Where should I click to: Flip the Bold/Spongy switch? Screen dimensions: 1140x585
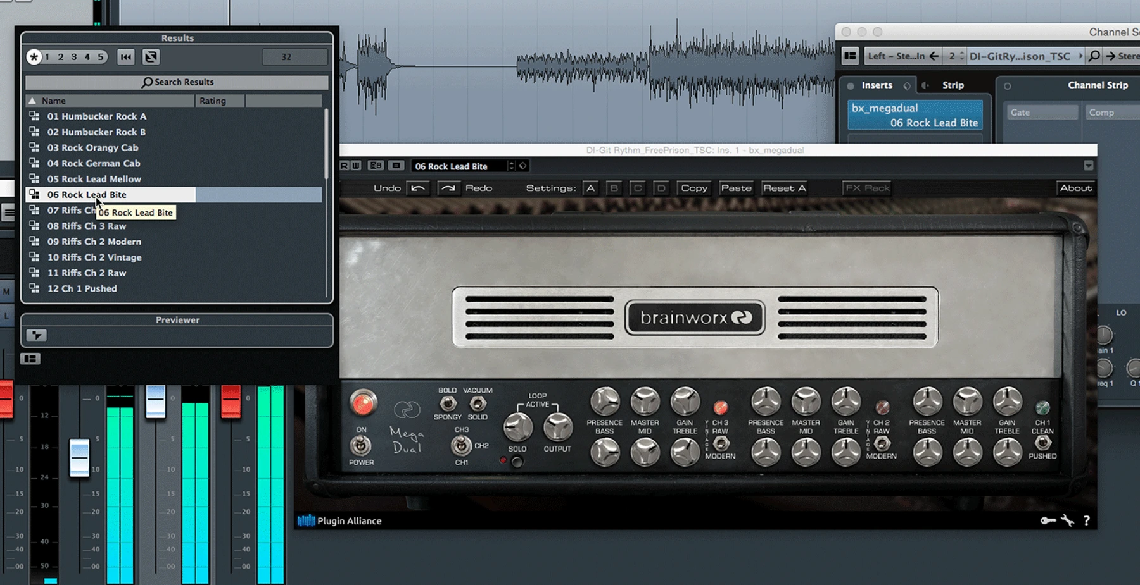(x=448, y=403)
